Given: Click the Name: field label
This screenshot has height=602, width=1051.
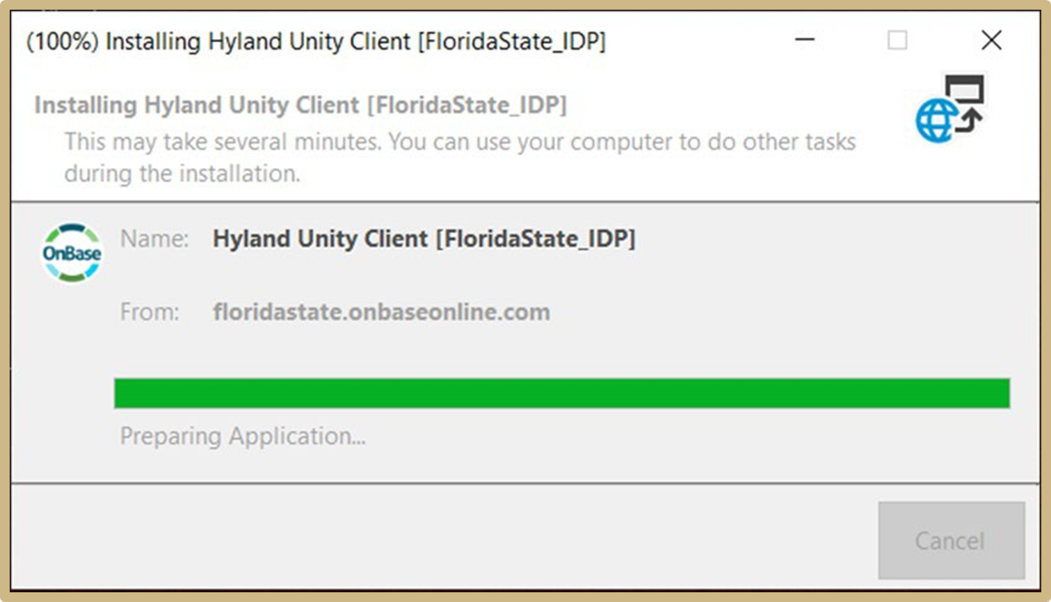Looking at the screenshot, I should coord(154,238).
